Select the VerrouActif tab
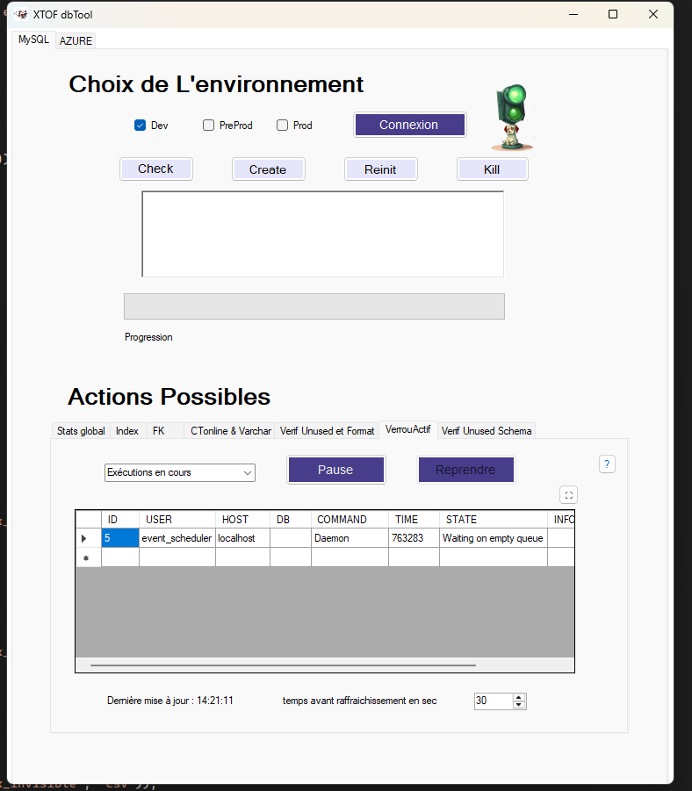The image size is (692, 791). point(407,429)
